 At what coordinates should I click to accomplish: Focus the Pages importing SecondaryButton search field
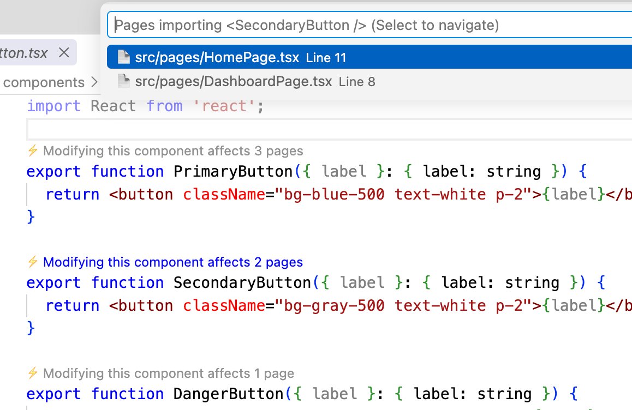pos(369,25)
